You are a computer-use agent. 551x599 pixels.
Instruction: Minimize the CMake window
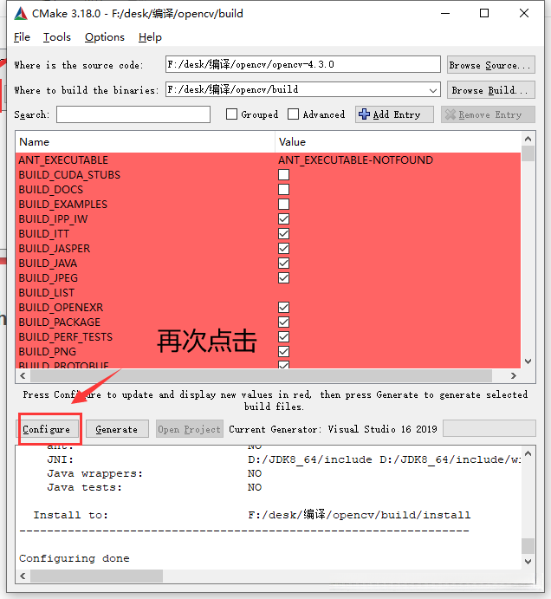[445, 13]
